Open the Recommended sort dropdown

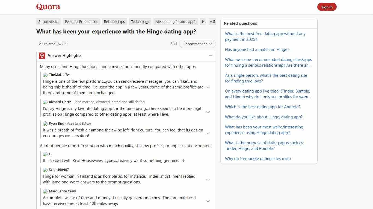(197, 44)
